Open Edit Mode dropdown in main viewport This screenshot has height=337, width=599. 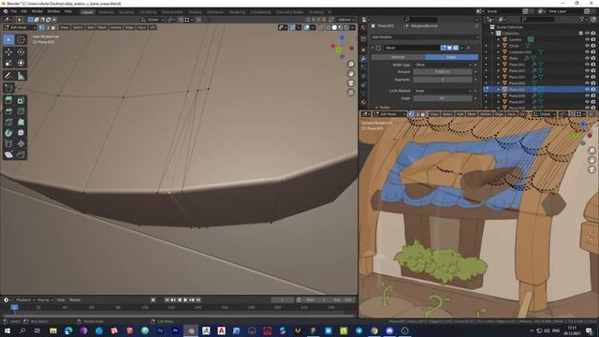click(20, 27)
